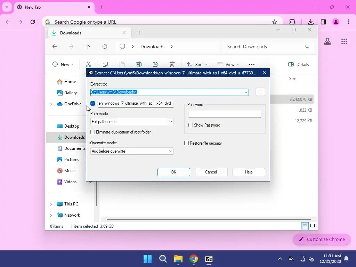This screenshot has width=356, height=267.
Task: Toggle Chrome side panel icon
Action: (x=323, y=22)
